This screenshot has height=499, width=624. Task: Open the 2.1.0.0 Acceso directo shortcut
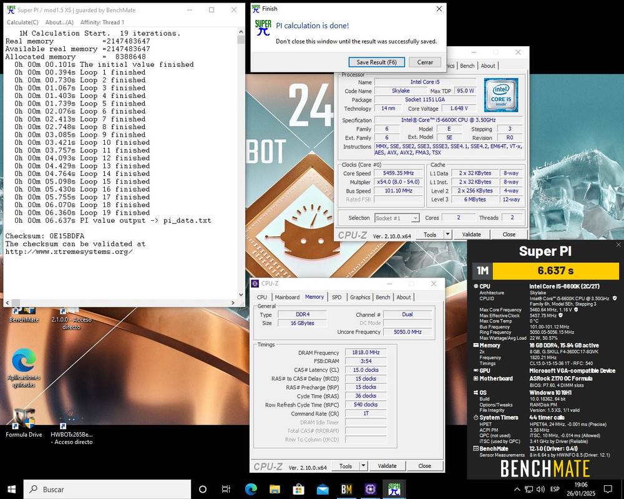tap(71, 318)
